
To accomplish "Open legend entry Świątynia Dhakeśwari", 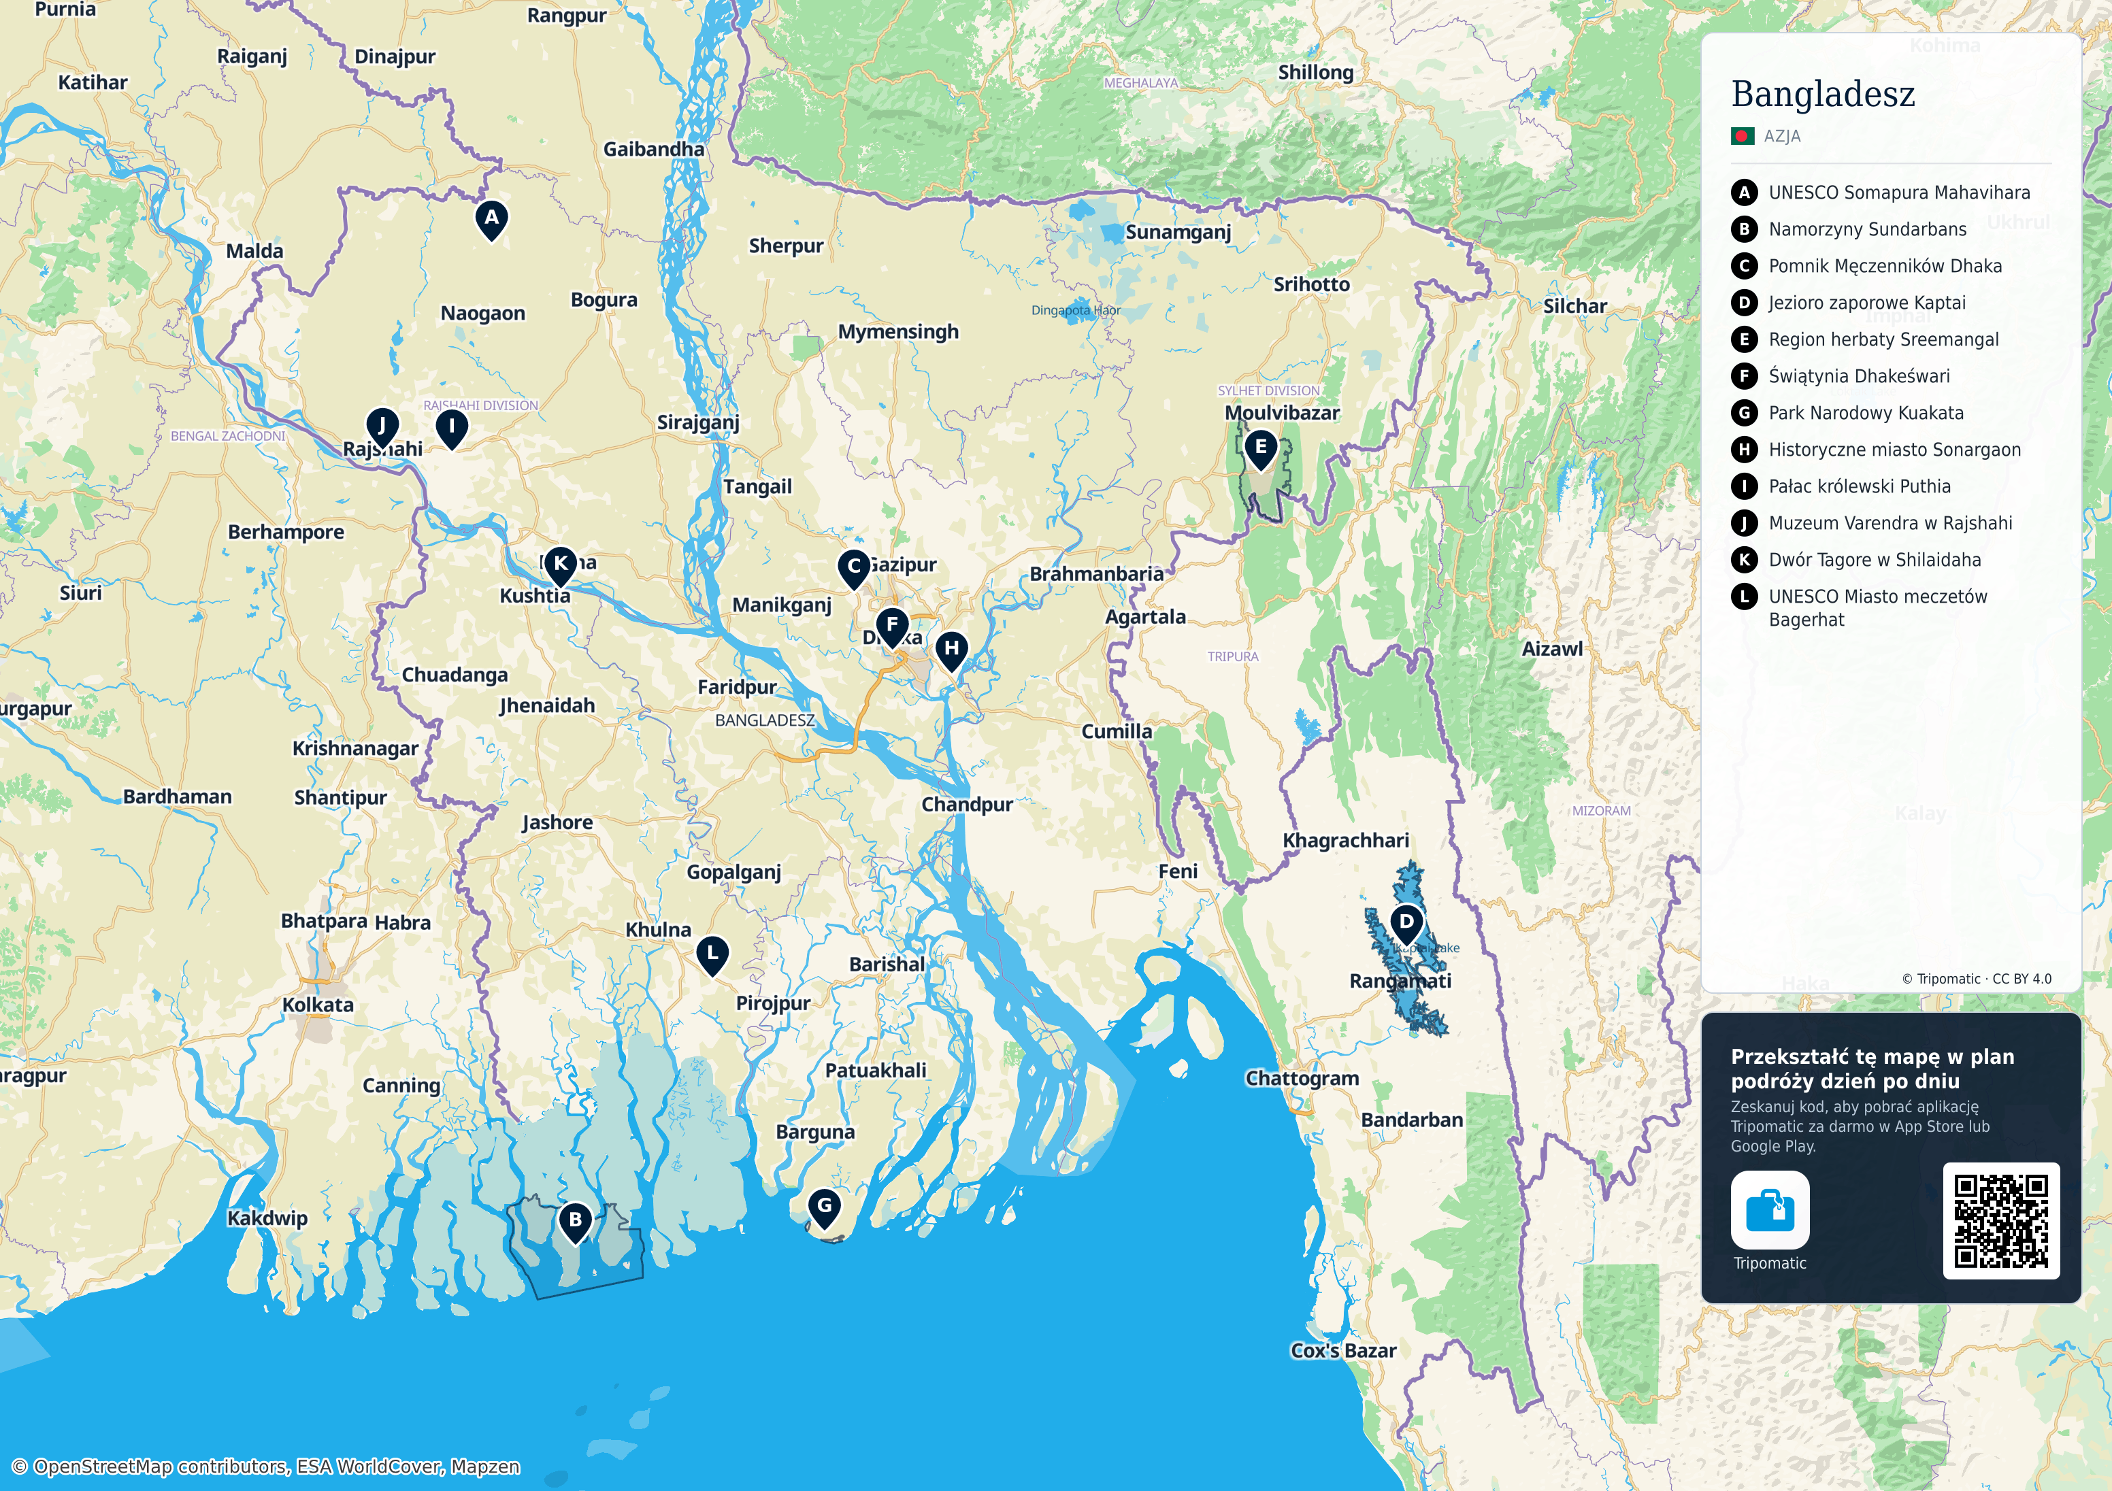I will pos(1859,377).
